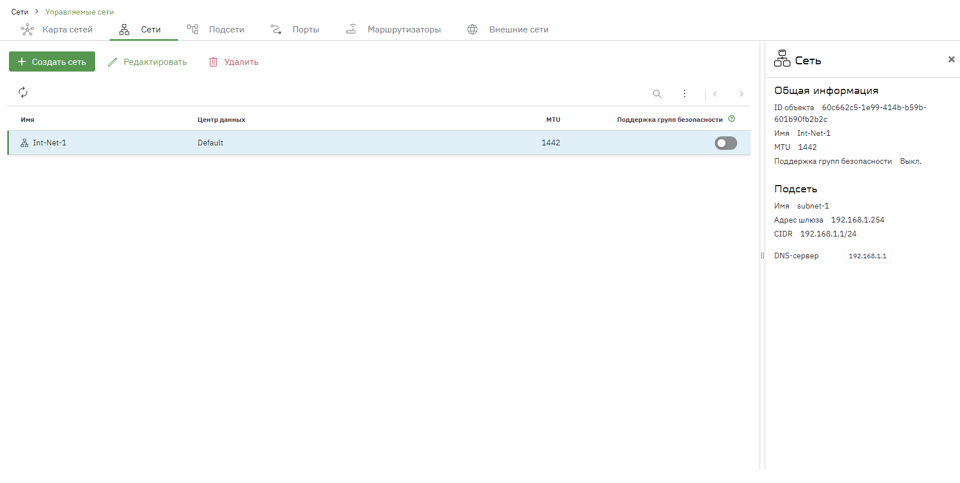Open the Внешние сети tab

508,30
